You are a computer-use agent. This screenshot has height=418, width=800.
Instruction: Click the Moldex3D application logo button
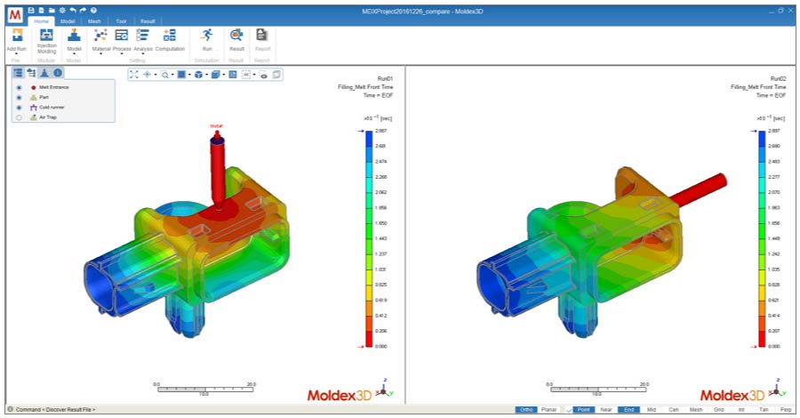[x=15, y=15]
